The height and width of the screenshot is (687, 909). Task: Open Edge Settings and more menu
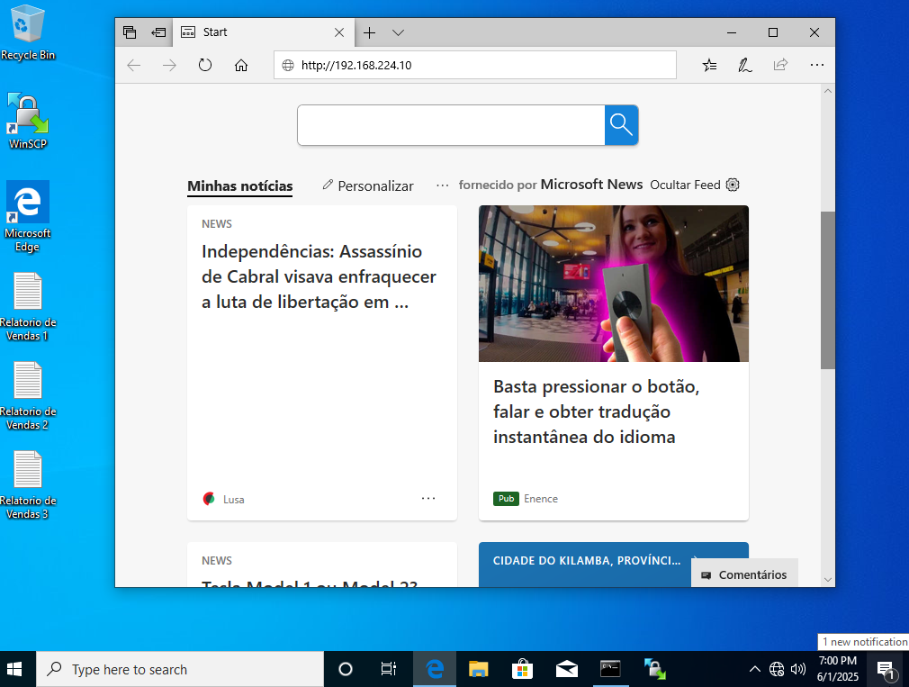816,65
